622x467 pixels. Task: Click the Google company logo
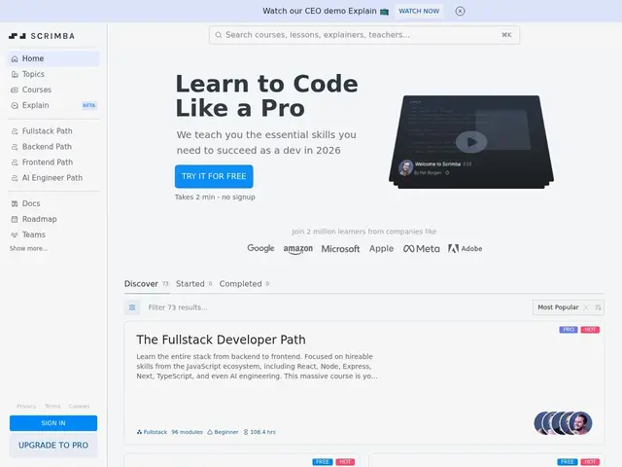pyautogui.click(x=260, y=248)
